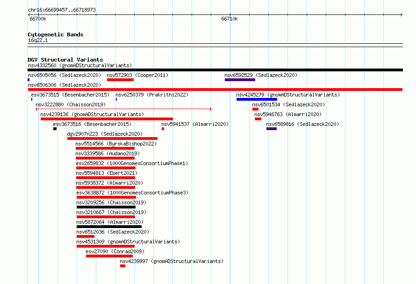Image resolution: width=416 pixels, height=284 pixels.
Task: Click the blue nsv4245279 variant bar
Action: pos(257,99)
